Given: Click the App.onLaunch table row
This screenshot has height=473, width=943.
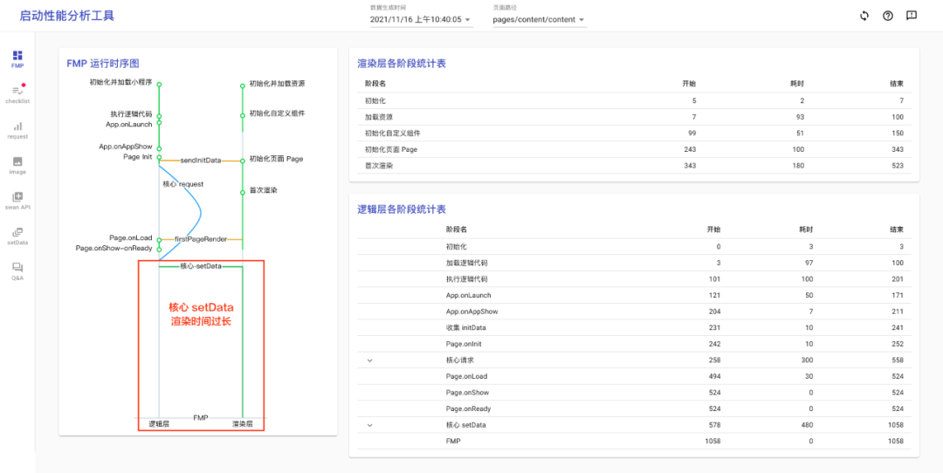Looking at the screenshot, I should point(634,296).
